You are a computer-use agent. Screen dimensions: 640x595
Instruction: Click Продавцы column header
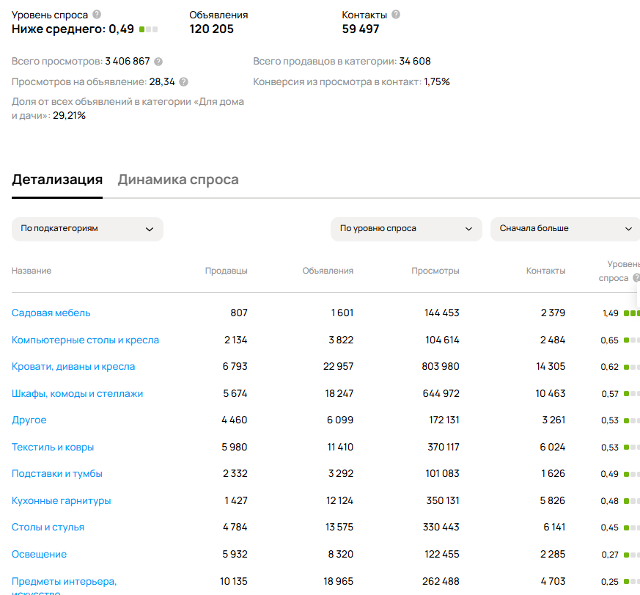(226, 271)
